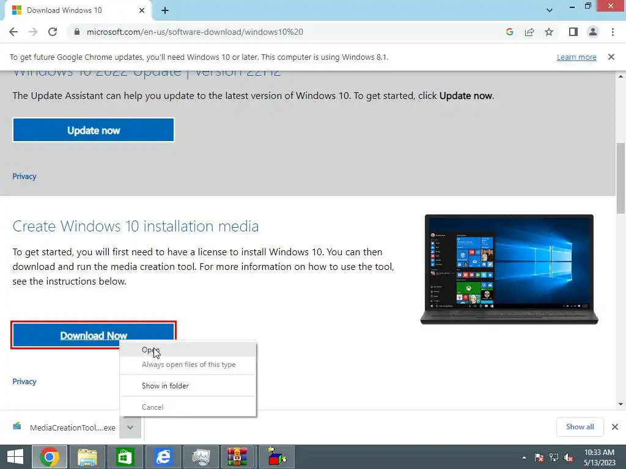Launch Internet Explorer from taskbar
The width and height of the screenshot is (626, 469).
click(x=163, y=457)
